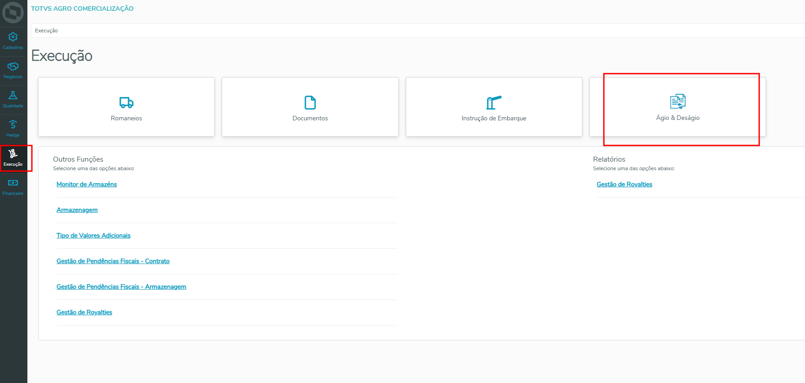Open Financeiro money icon in sidebar
The width and height of the screenshot is (805, 383).
pyautogui.click(x=13, y=183)
